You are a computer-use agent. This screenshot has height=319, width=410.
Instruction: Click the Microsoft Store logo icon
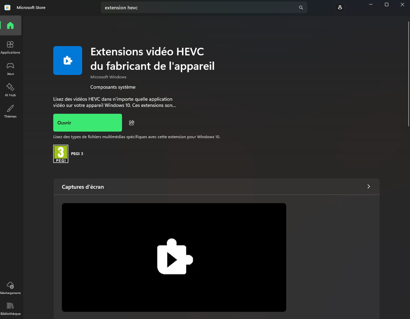(7, 7)
